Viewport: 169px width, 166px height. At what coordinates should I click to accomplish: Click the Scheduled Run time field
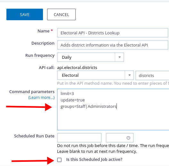point(120,138)
